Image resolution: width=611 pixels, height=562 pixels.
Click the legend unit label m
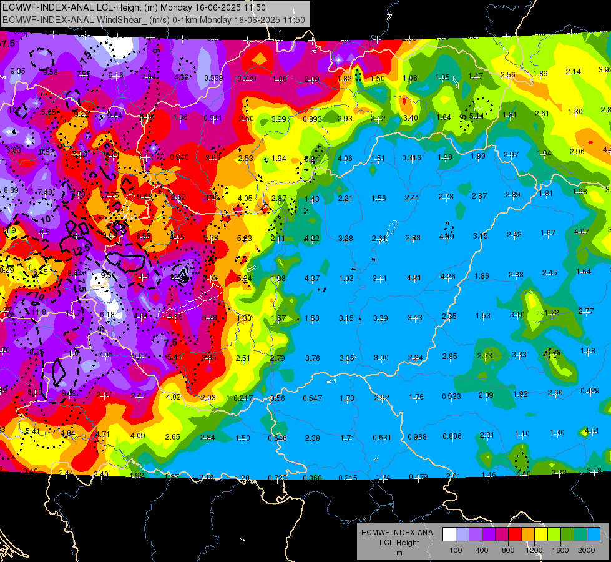tap(399, 553)
